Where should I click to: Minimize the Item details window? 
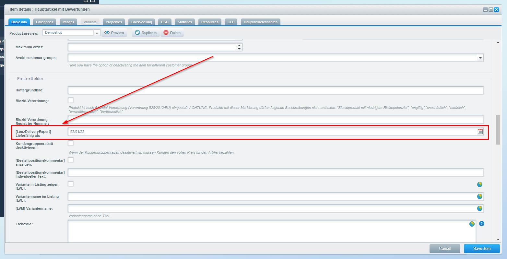coord(485,10)
